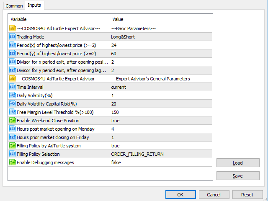Select the Inputs tab
268x201 pixels.
tap(34, 5)
